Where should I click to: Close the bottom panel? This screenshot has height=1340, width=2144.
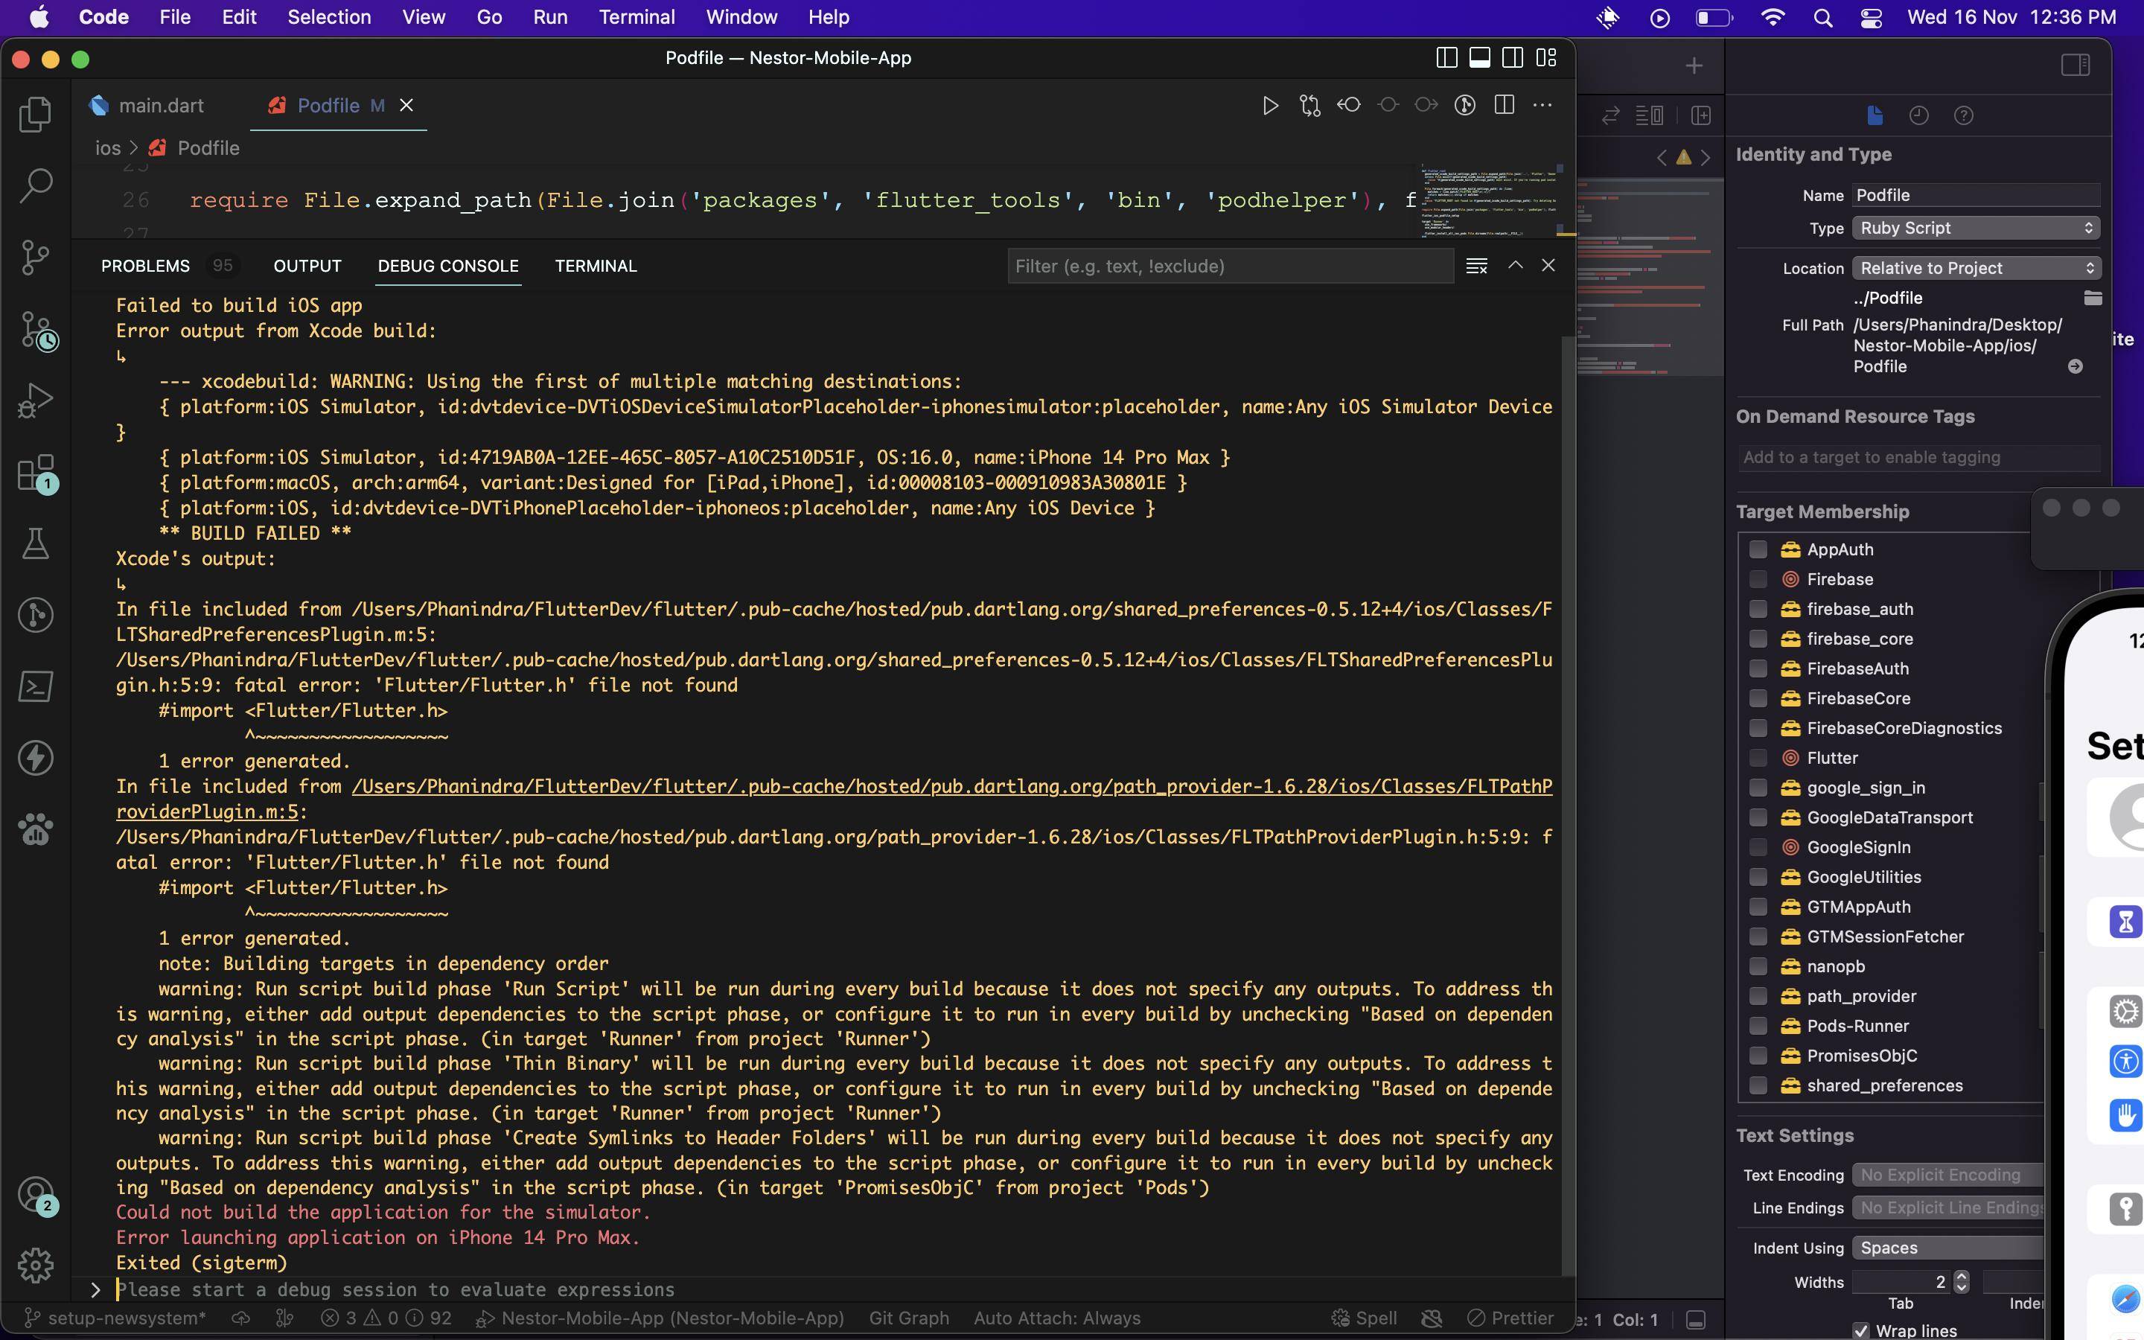pos(1548,265)
